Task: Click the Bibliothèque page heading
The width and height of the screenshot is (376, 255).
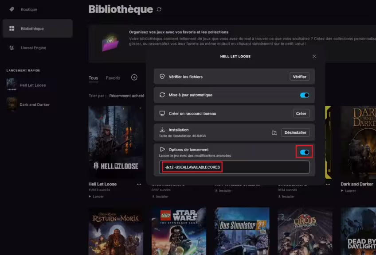Action: tap(121, 9)
